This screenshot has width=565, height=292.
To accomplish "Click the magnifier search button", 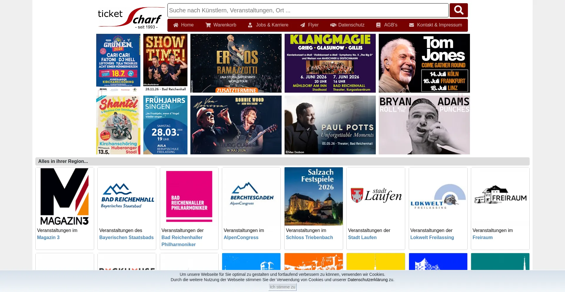I will click(x=458, y=10).
